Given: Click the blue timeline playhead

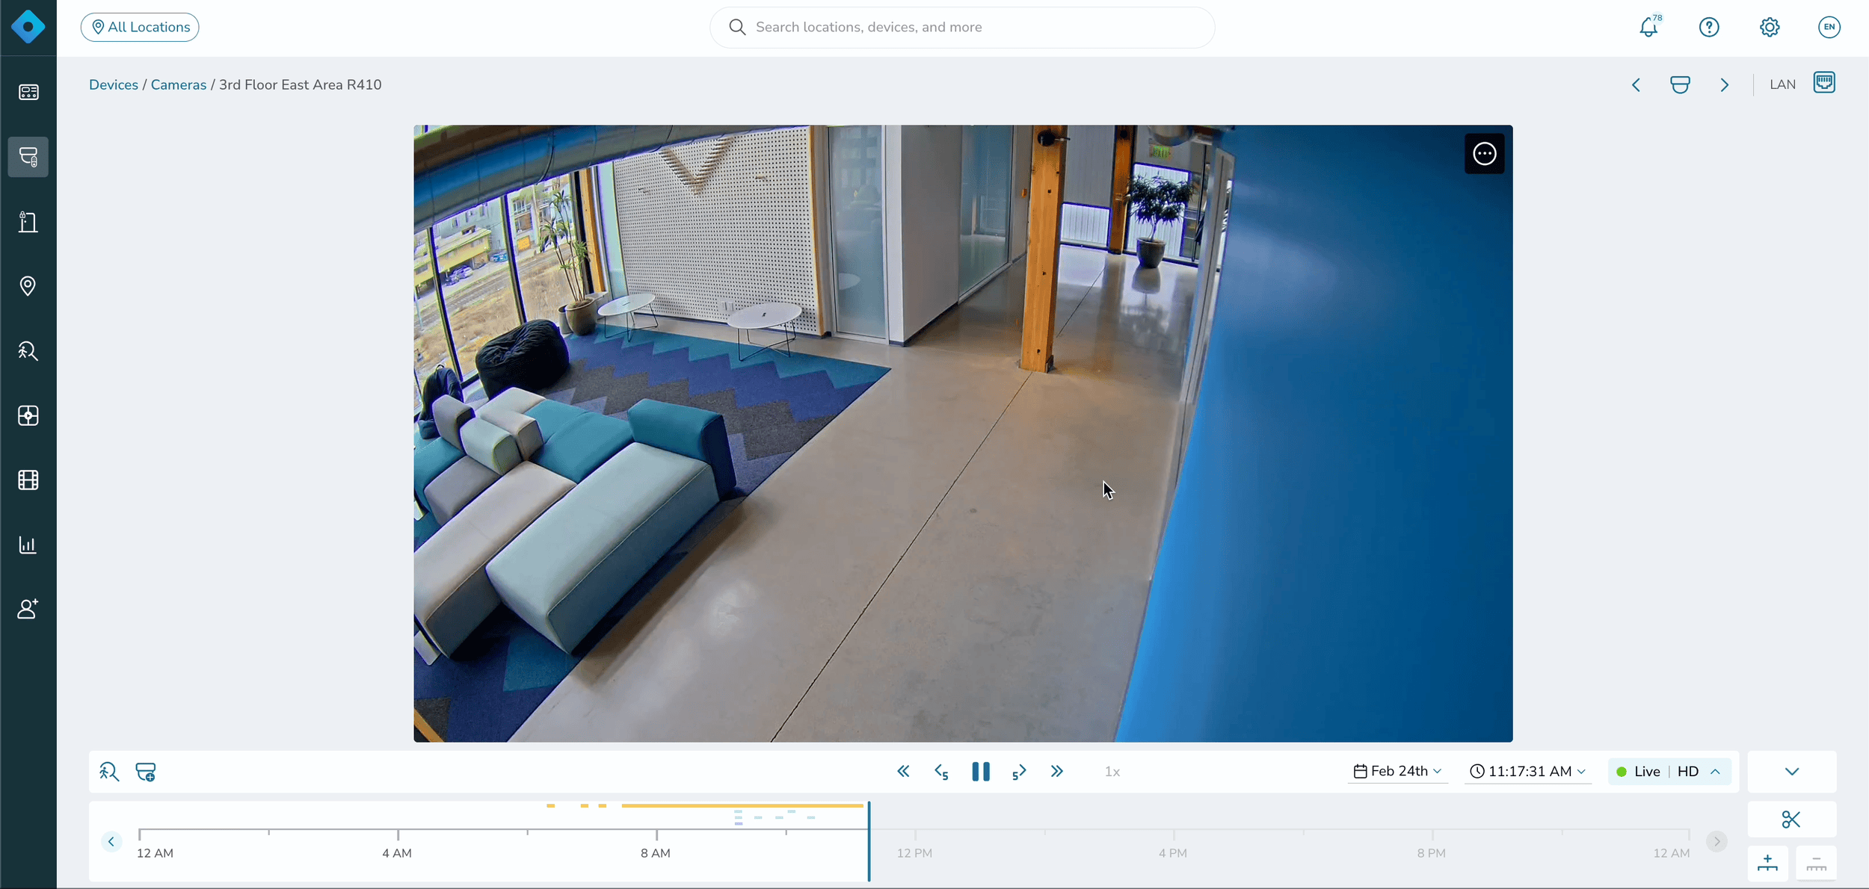Looking at the screenshot, I should point(869,841).
